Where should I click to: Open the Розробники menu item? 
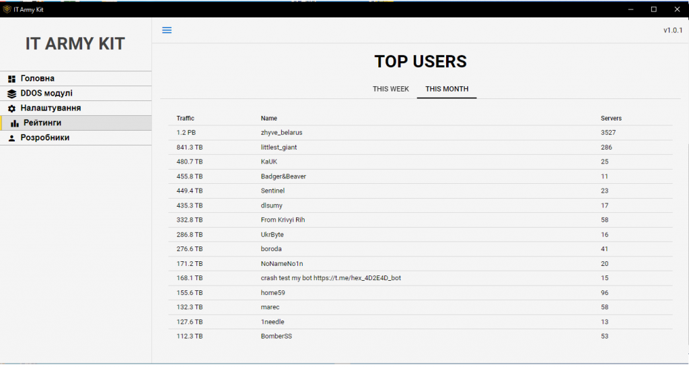pos(75,137)
